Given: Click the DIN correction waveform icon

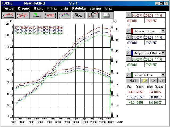Looking at the screenshot, I should pyautogui.click(x=78, y=15).
